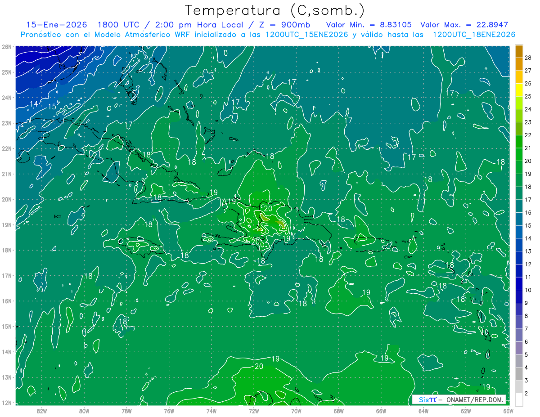540x417 pixels.
Task: Click the "64W" longitude axis label
Action: point(423,410)
